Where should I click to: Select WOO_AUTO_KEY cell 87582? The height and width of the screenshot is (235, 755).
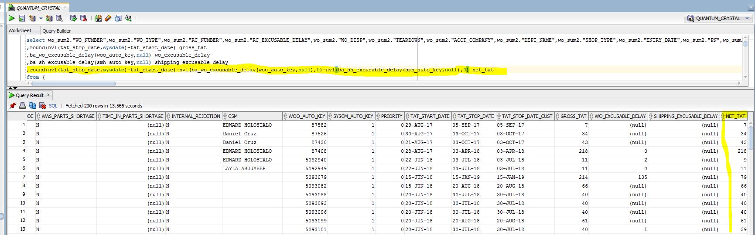305,125
